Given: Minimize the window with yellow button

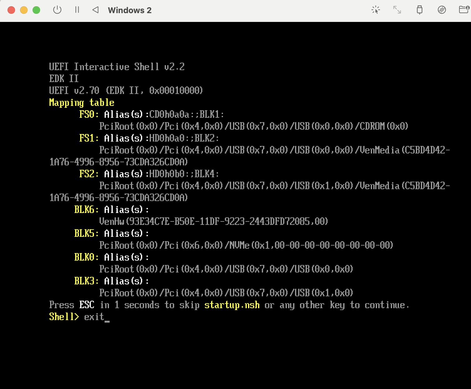Looking at the screenshot, I should click(24, 10).
